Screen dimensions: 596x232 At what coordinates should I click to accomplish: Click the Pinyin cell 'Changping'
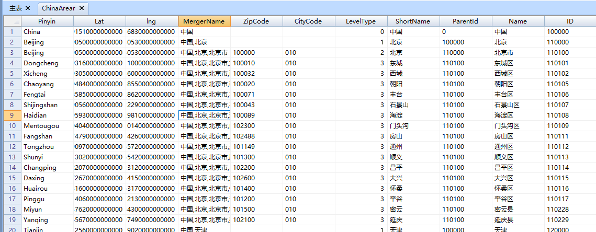pos(47,167)
